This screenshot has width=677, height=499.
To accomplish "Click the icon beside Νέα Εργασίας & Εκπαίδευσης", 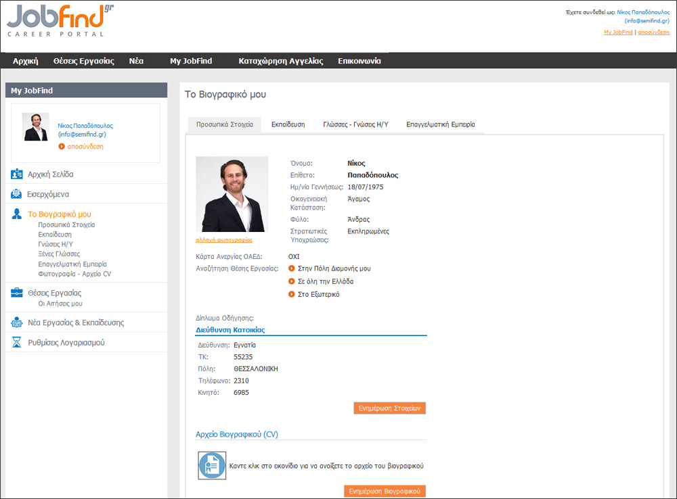I will click(17, 323).
